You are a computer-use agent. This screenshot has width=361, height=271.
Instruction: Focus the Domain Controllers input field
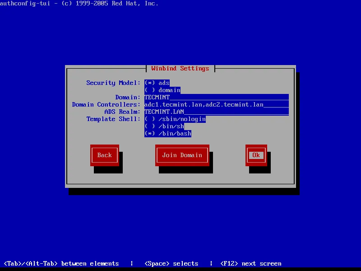point(216,105)
